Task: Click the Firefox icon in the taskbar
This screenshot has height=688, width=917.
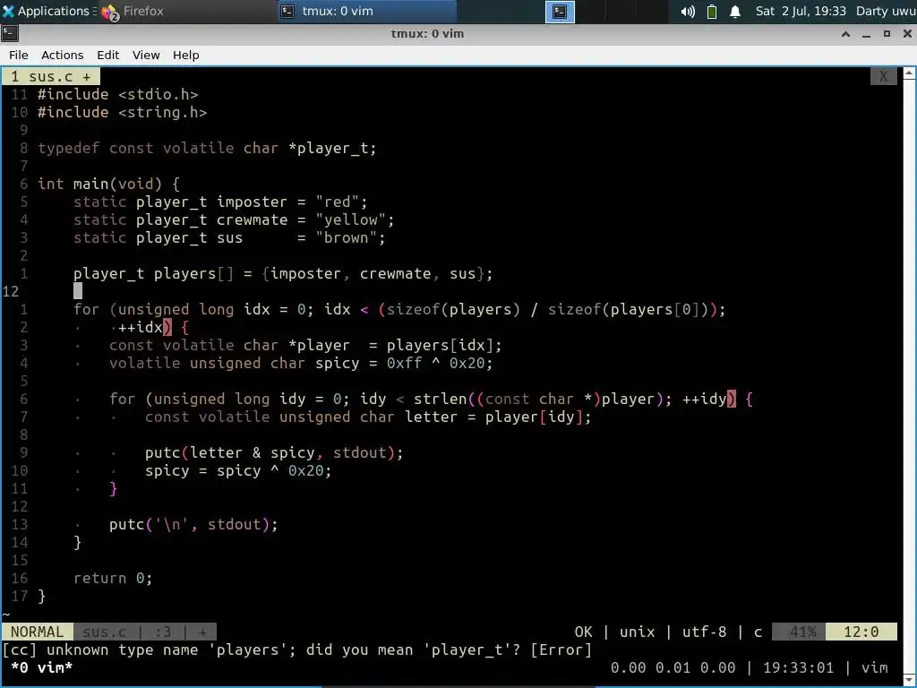Action: coord(110,12)
